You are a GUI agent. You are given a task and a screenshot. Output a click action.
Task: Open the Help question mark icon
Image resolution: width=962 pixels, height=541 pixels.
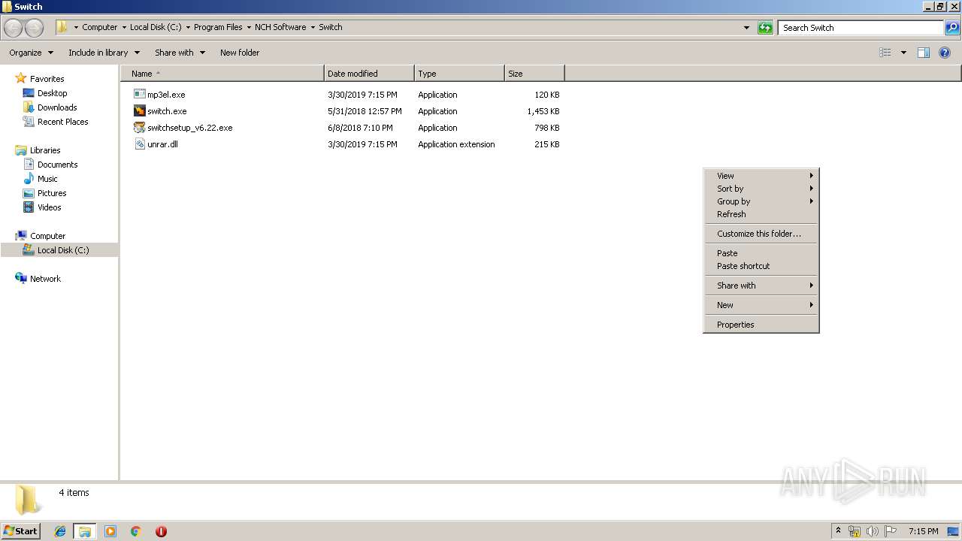[945, 53]
